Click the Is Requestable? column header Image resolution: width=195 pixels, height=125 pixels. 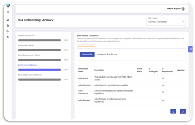tap(167, 70)
